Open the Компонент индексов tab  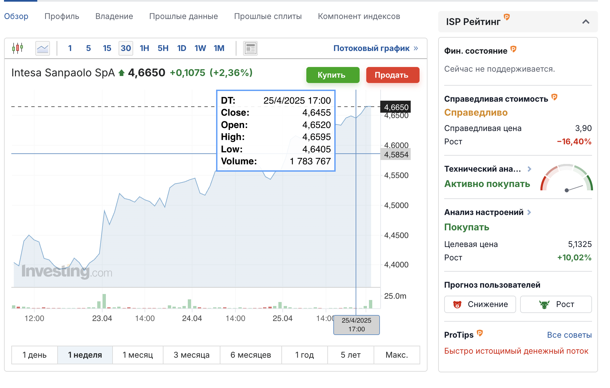pyautogui.click(x=359, y=16)
